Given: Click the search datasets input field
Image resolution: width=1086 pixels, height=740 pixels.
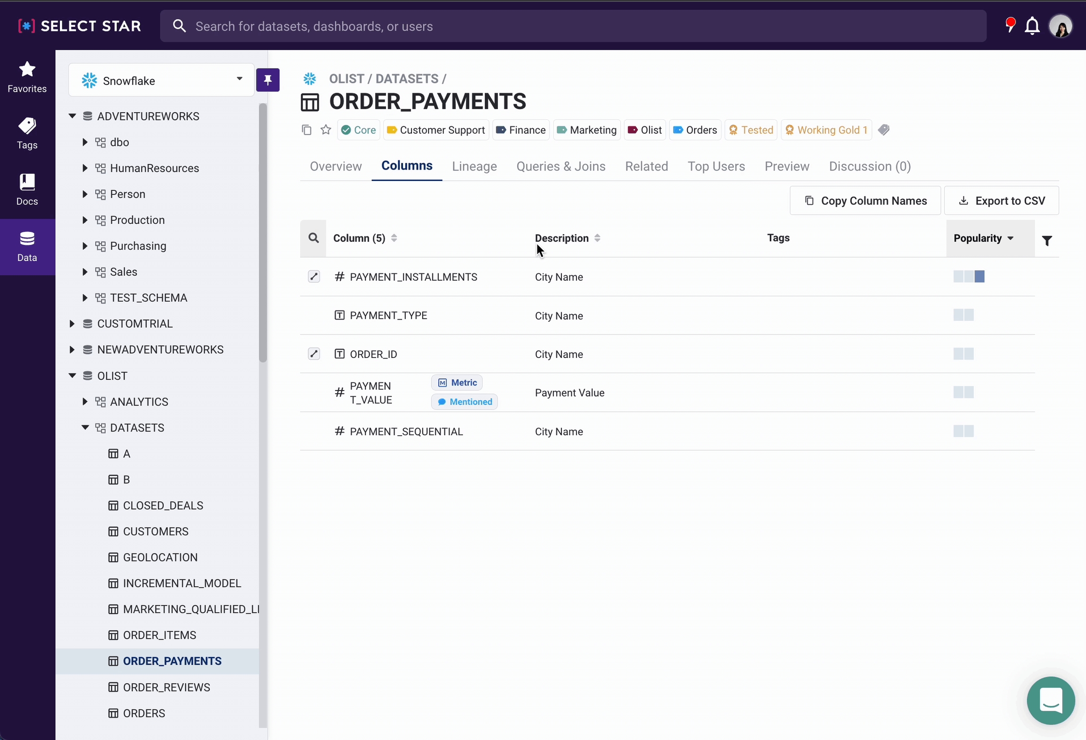Looking at the screenshot, I should pos(573,26).
